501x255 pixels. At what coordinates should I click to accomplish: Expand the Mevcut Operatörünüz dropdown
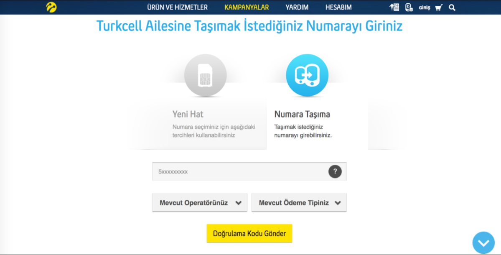click(x=200, y=203)
